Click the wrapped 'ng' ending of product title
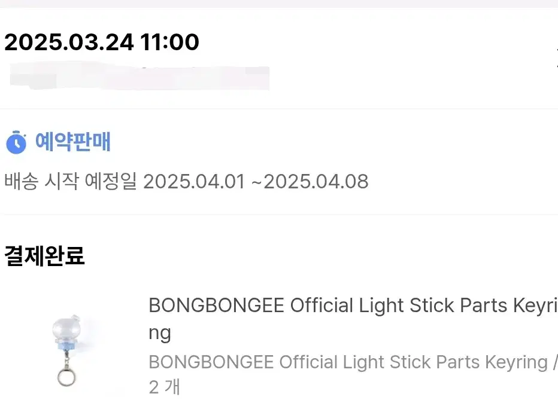Viewport: 558px width, 406px height. pyautogui.click(x=160, y=334)
